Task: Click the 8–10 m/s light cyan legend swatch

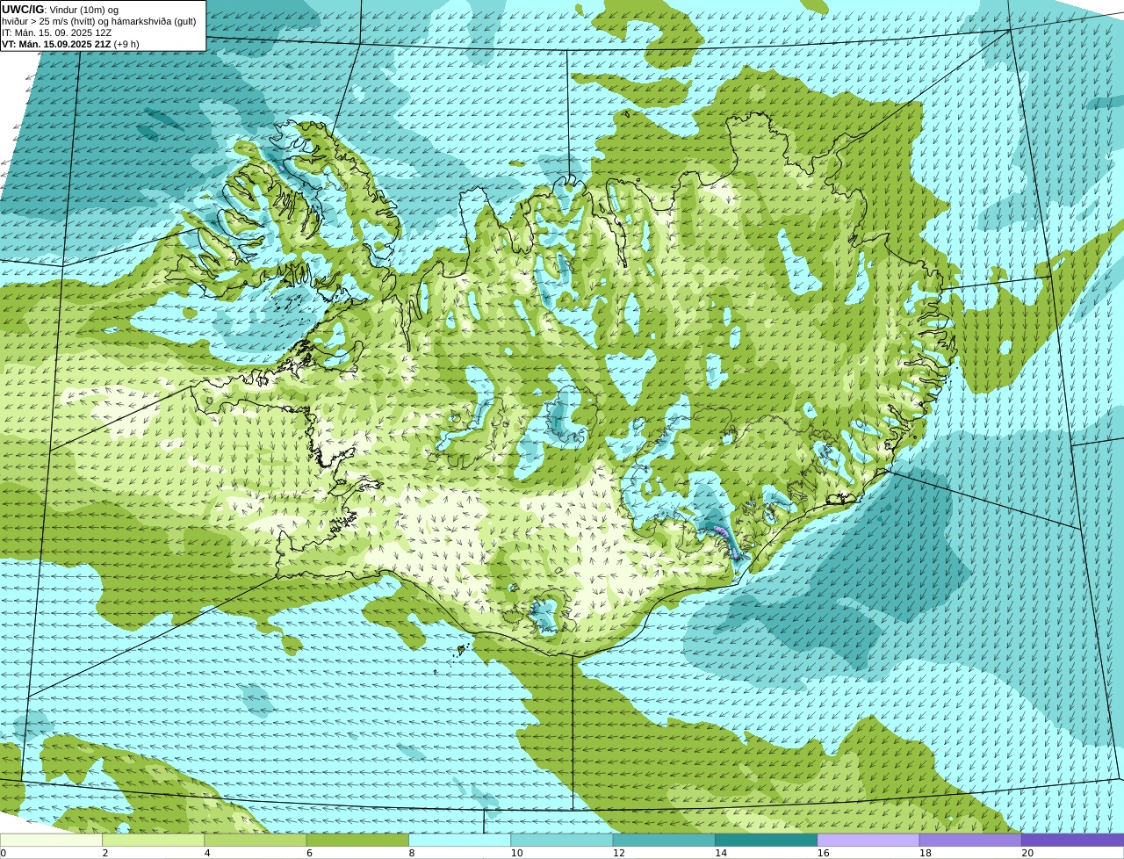Action: (459, 840)
